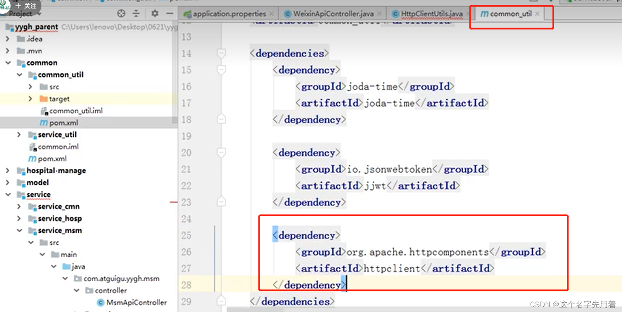Expand the src folder under common_util
The height and width of the screenshot is (312, 622).
(30, 87)
